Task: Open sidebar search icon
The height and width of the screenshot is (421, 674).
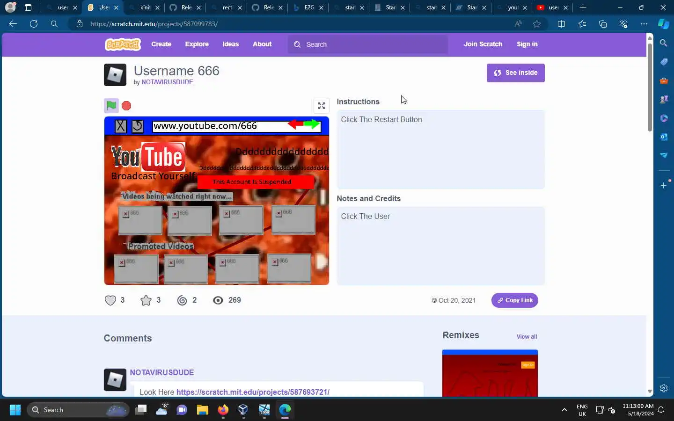Action: pos(664,43)
